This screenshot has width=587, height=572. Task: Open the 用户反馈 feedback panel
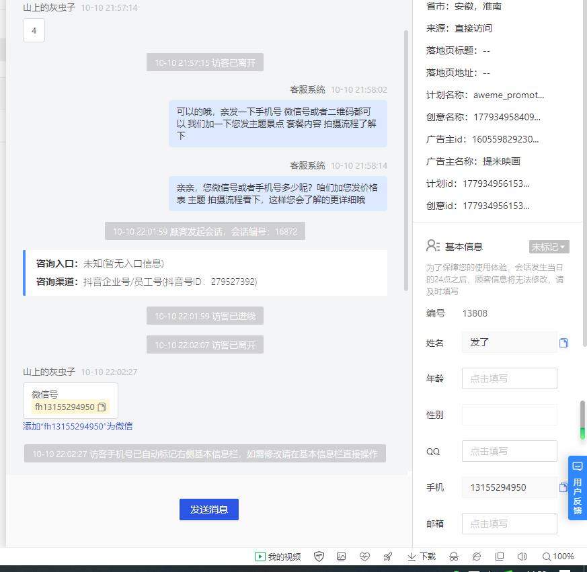coord(578,488)
